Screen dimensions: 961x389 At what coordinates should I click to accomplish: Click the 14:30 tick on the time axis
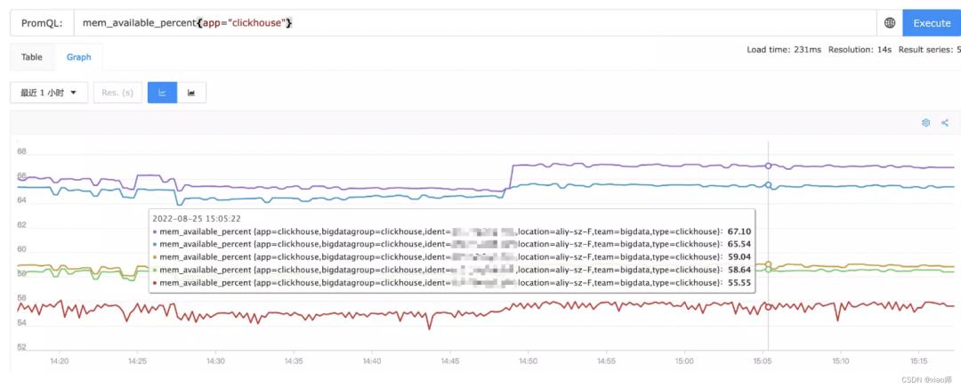point(215,361)
